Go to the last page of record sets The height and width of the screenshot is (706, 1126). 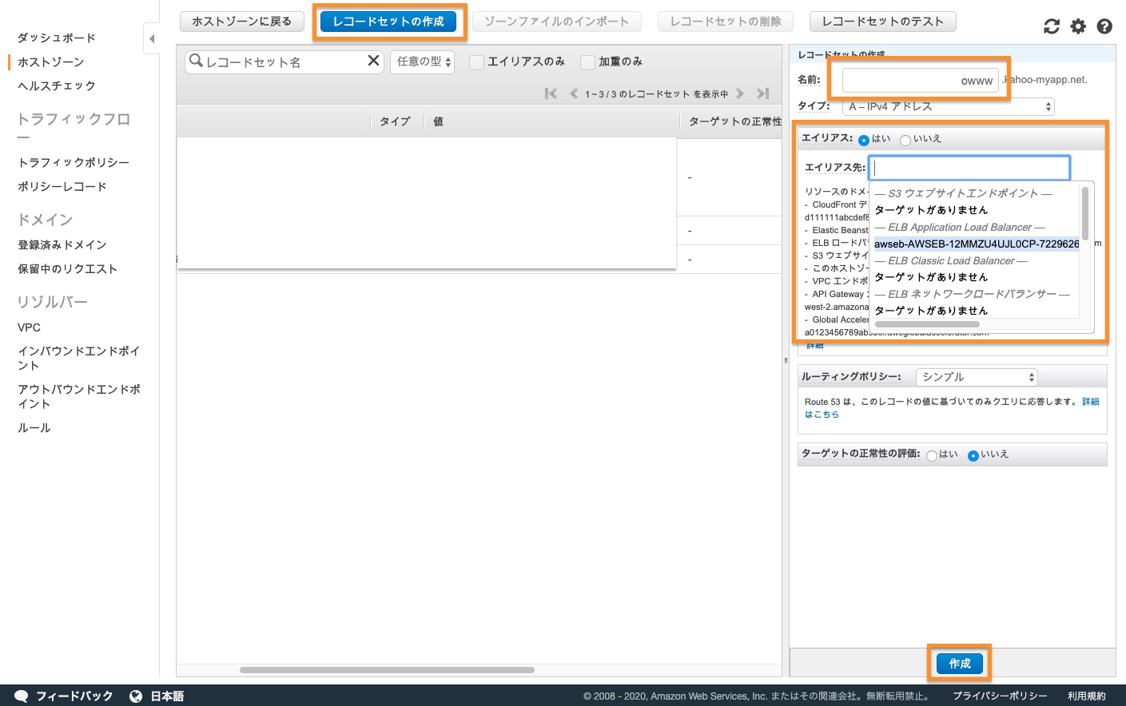763,93
